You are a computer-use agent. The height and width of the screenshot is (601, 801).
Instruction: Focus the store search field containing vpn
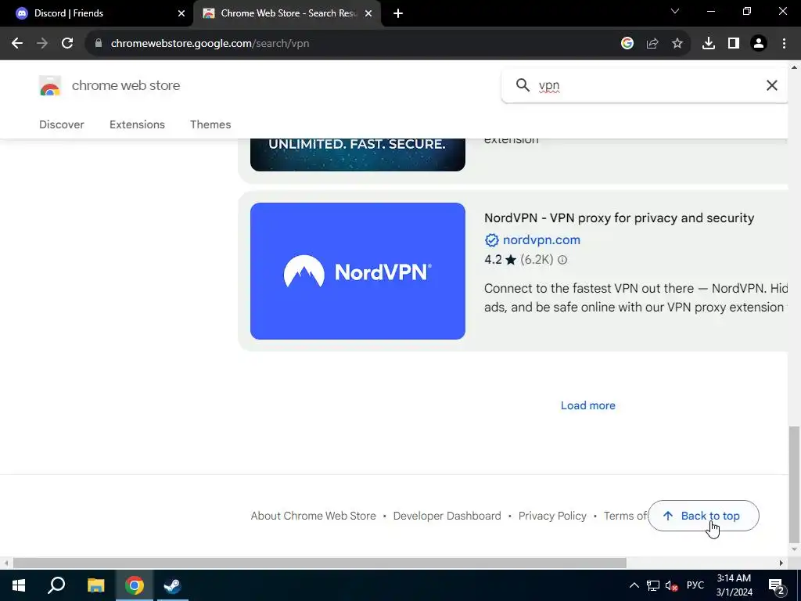[x=646, y=85]
